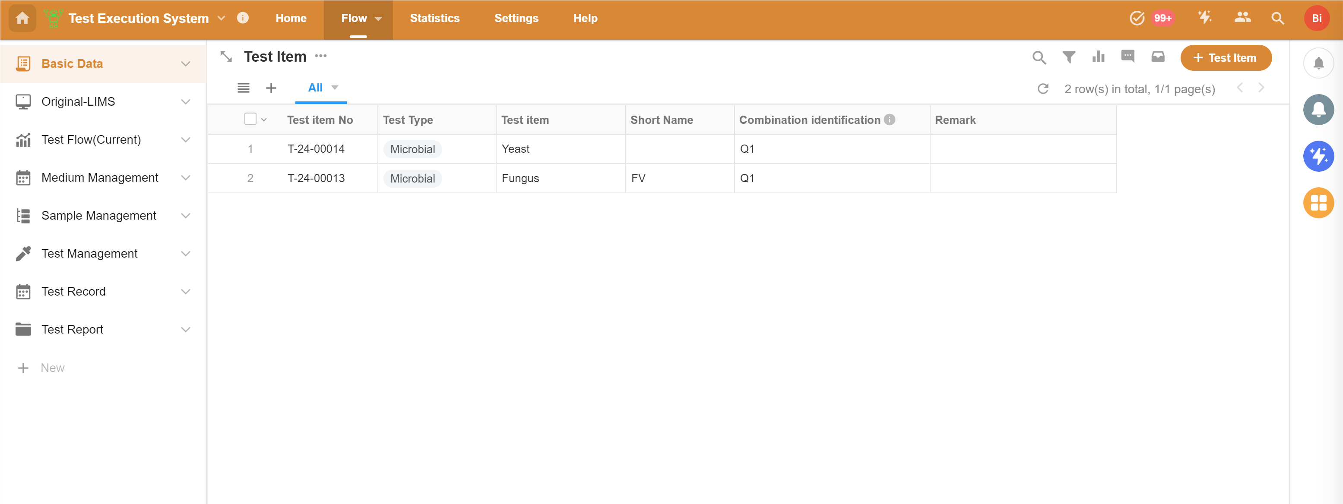This screenshot has height=504, width=1343.
Task: Click the orange grid apps button
Action: tap(1318, 203)
